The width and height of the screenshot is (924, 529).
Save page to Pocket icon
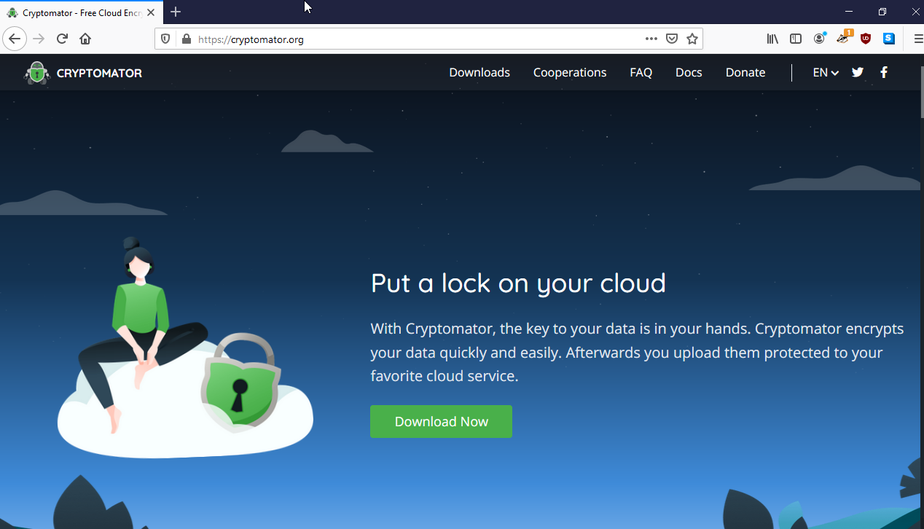pyautogui.click(x=672, y=39)
